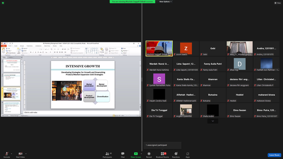
Task: Open the Participants panel
Action: tap(107, 155)
